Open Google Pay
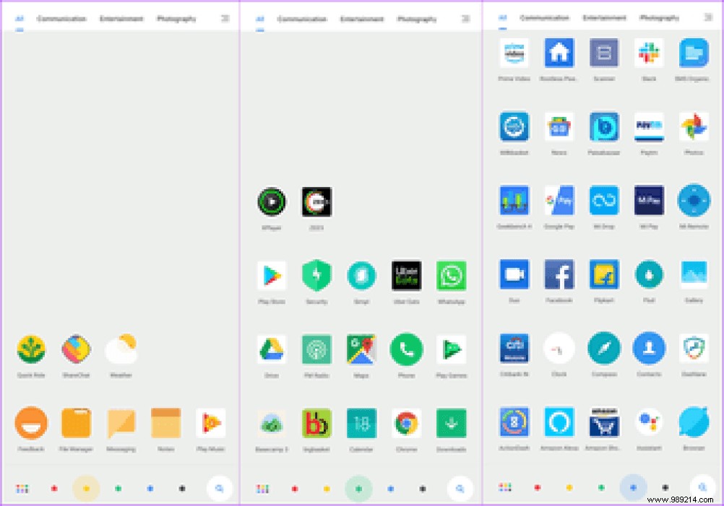 (x=559, y=201)
